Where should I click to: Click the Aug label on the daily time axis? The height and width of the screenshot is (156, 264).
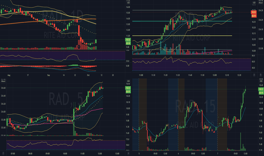(x=9, y=75)
